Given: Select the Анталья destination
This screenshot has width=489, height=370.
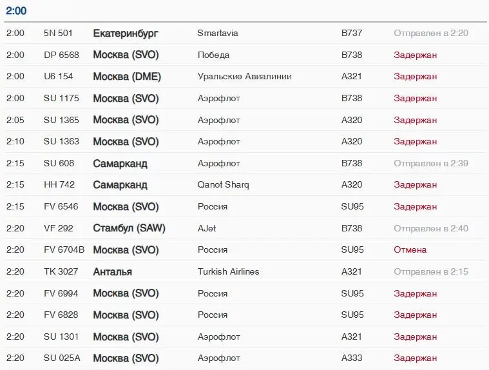Looking at the screenshot, I should coord(112,272).
